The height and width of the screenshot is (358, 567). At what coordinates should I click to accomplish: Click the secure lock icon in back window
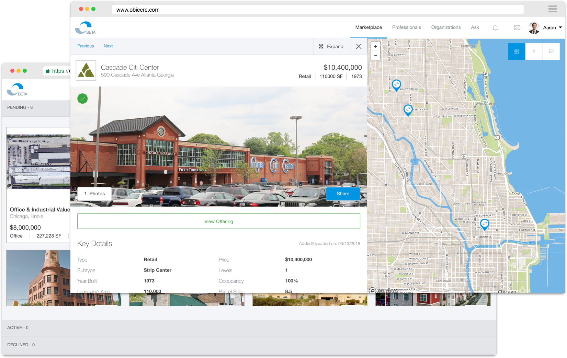point(48,71)
